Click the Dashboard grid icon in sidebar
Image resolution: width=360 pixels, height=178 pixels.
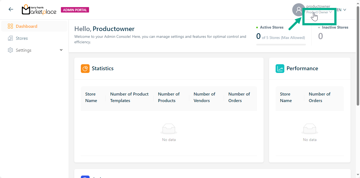(10, 26)
